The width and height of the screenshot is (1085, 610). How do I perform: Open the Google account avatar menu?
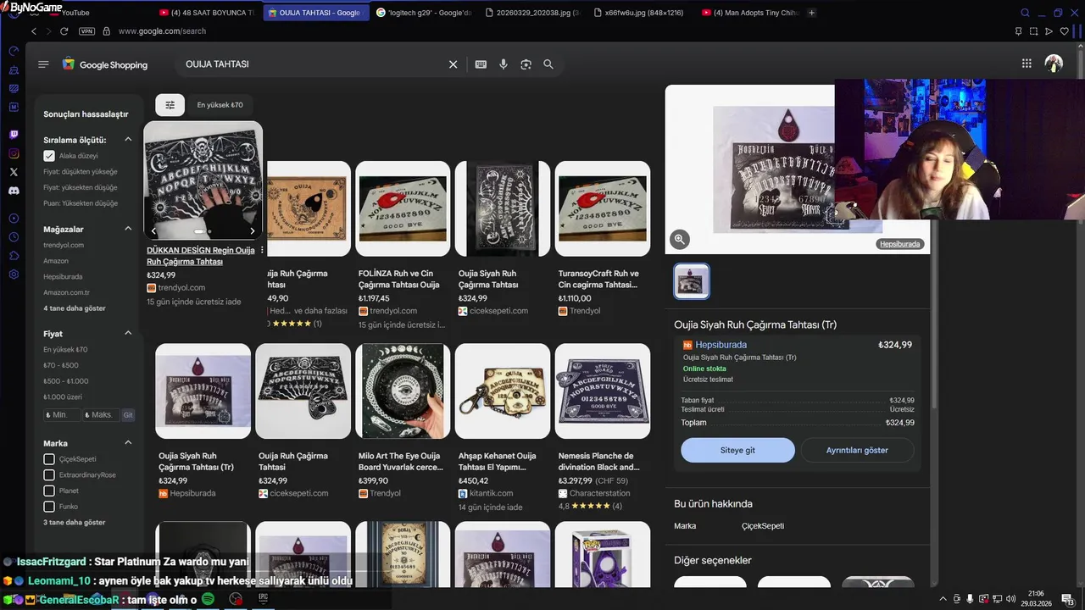[x=1054, y=64]
